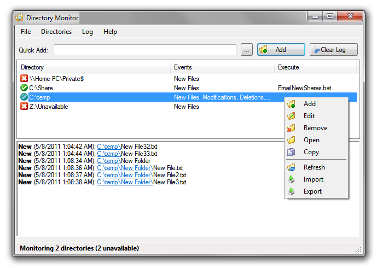Open the C:\temp\ link for New File32.txt
This screenshot has height=268, width=377.
[109, 147]
